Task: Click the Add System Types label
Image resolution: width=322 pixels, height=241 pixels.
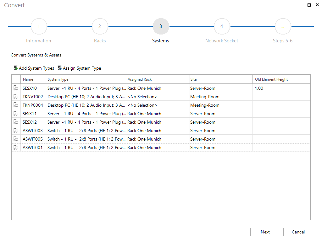Action: coord(36,68)
